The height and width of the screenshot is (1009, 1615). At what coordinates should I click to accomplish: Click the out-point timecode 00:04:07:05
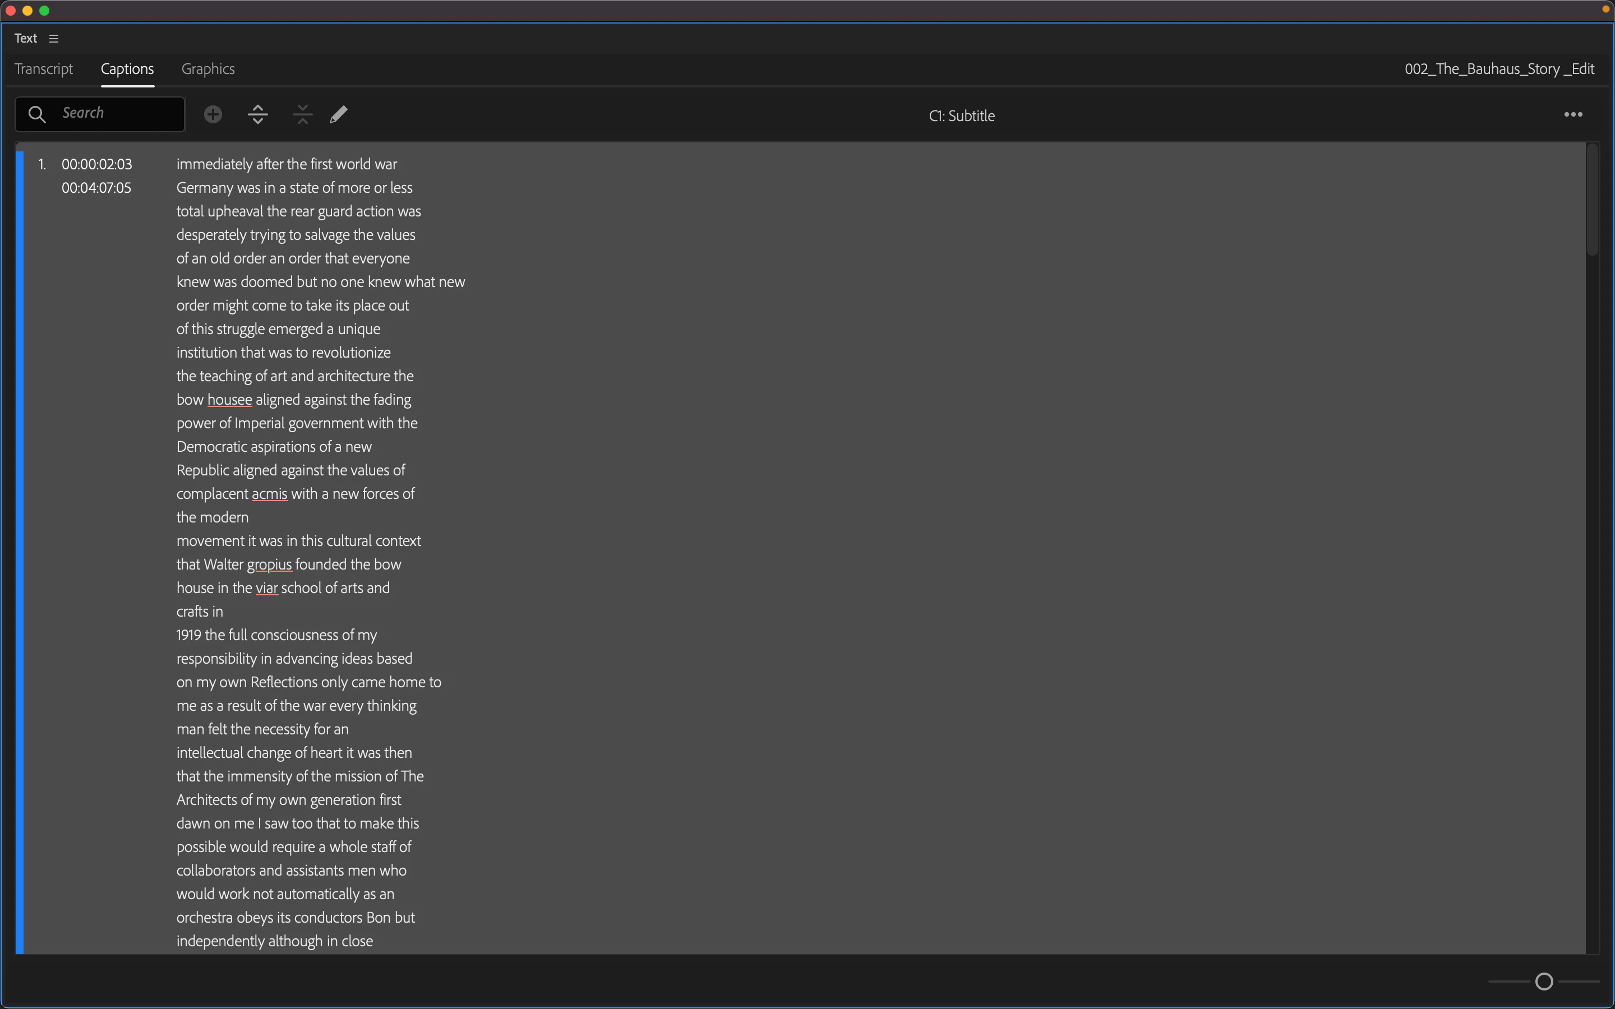[x=96, y=188]
